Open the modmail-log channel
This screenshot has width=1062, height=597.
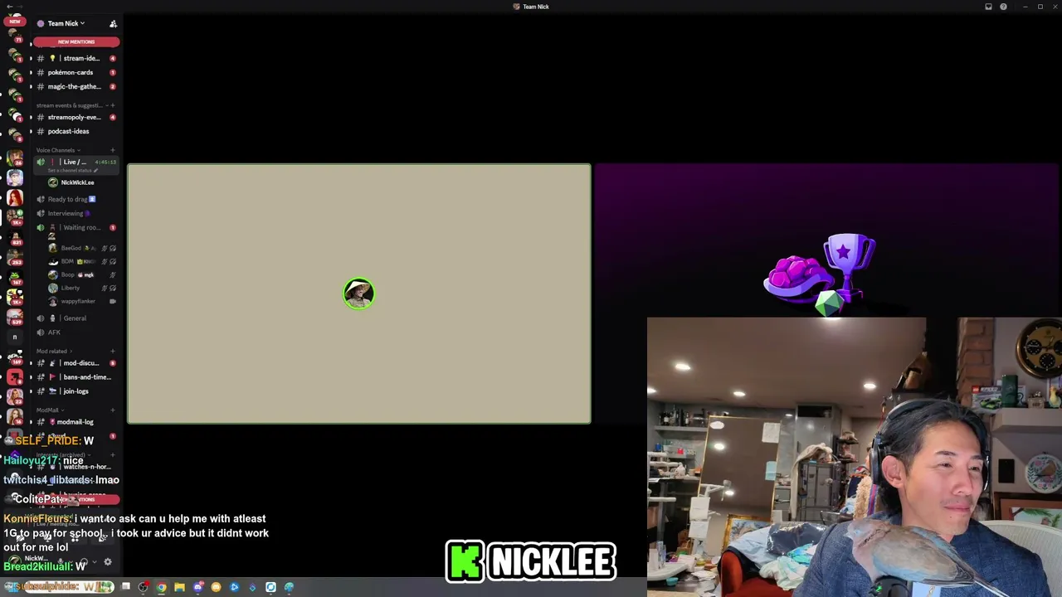tap(76, 422)
